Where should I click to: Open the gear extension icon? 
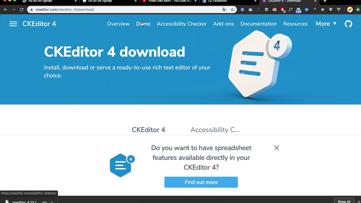tap(267, 10)
